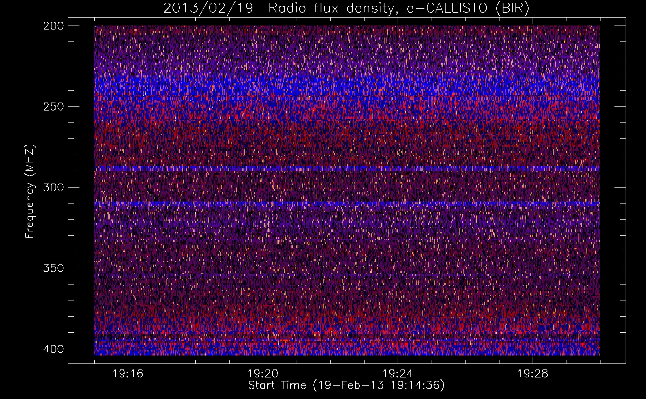Select the 'e-CALLISTO (BIR)' text in the title

tap(468, 8)
